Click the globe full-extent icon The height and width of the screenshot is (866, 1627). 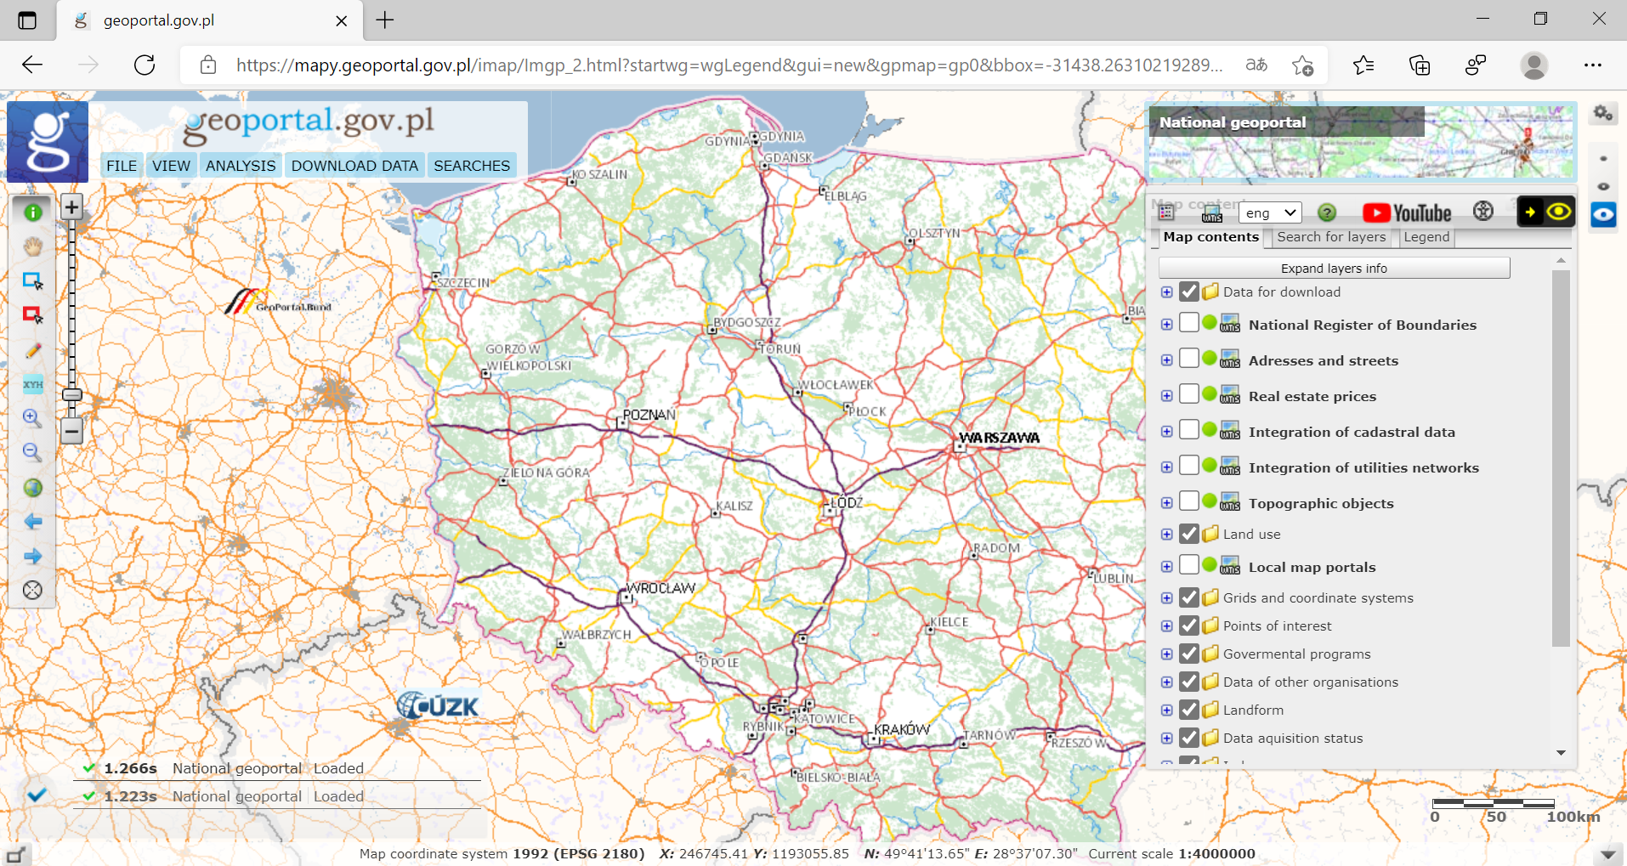(x=32, y=488)
